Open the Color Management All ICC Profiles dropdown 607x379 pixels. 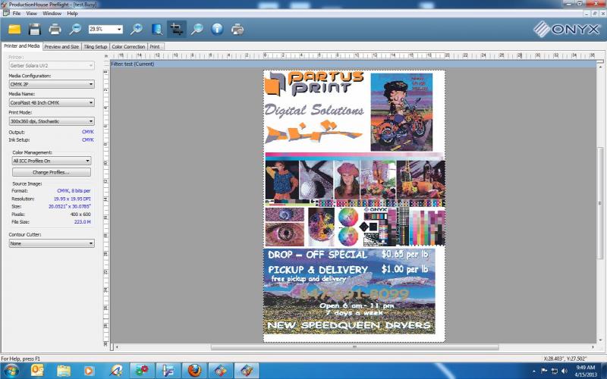[x=52, y=161]
